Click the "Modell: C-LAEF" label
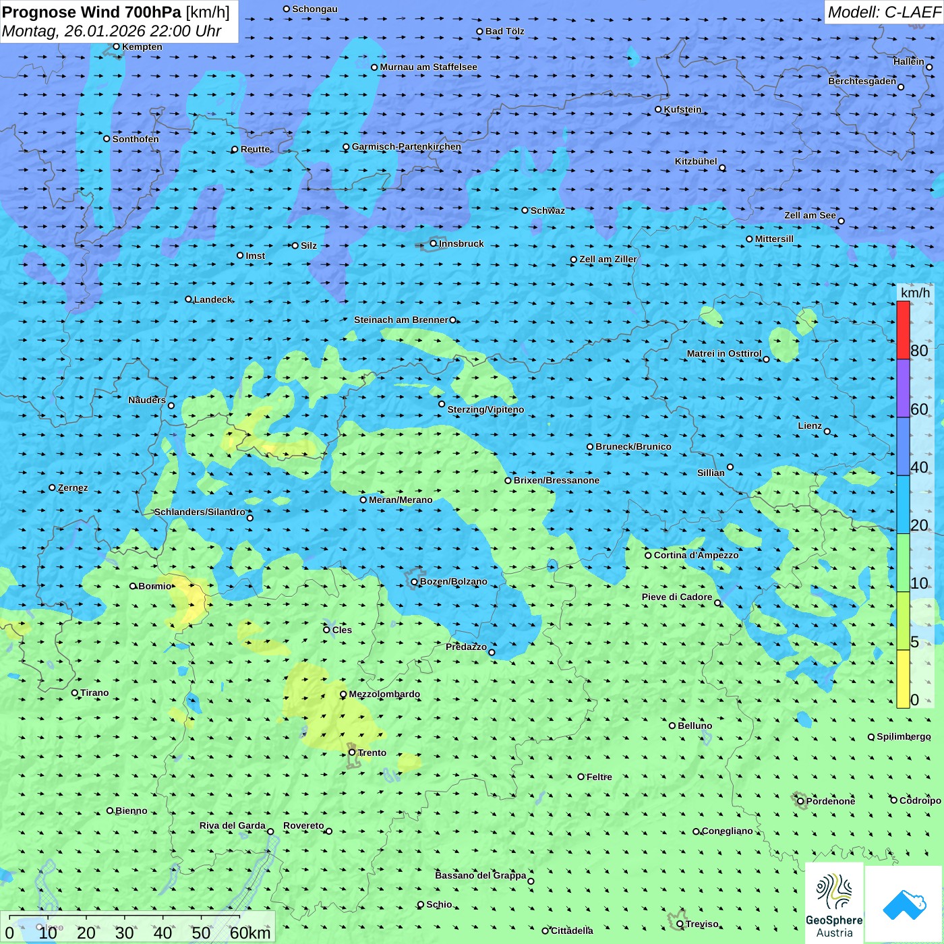The image size is (944, 944). tap(884, 12)
